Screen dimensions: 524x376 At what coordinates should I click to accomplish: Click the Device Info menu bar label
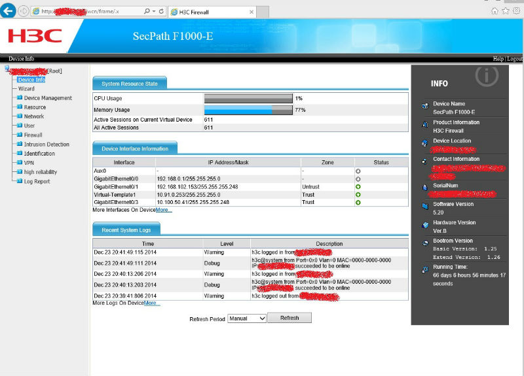click(22, 59)
